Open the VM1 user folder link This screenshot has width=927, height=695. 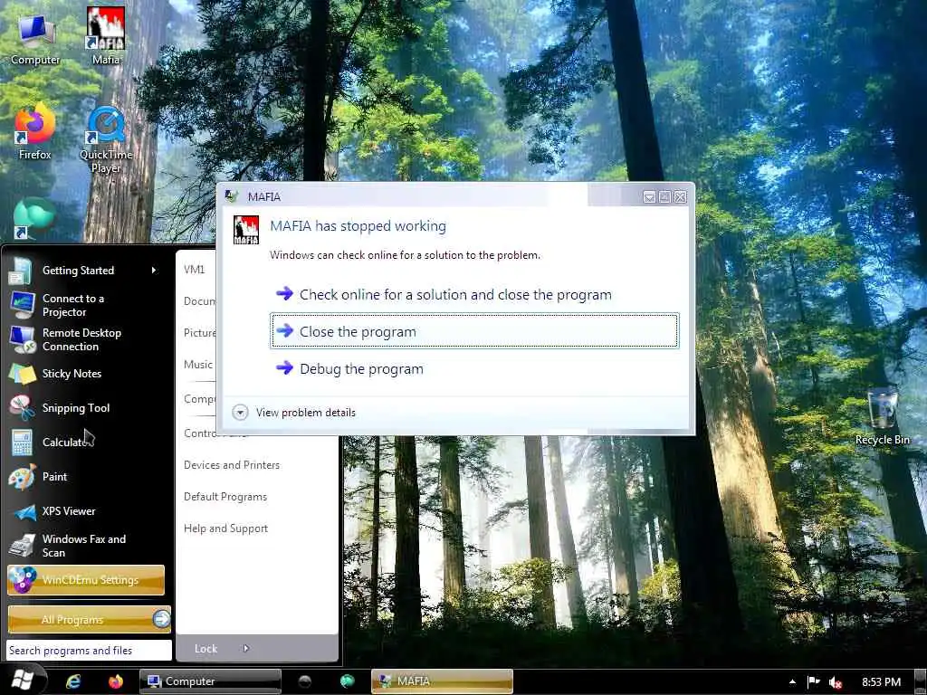[195, 270]
